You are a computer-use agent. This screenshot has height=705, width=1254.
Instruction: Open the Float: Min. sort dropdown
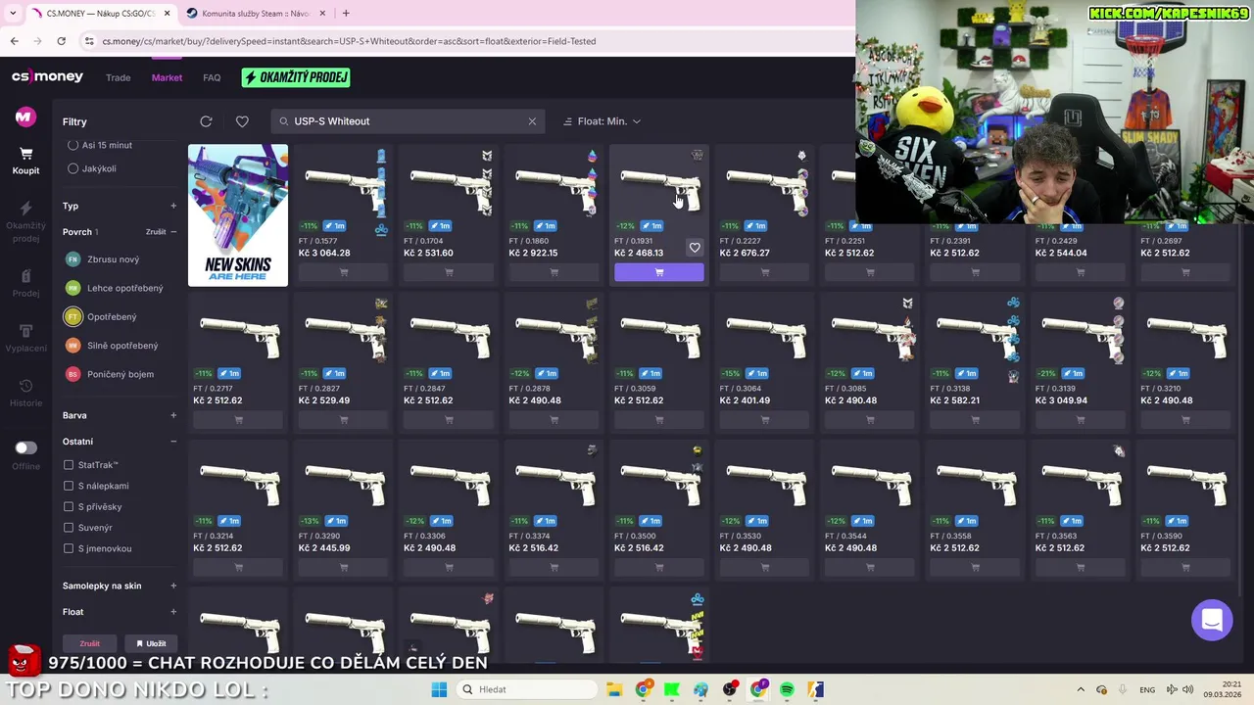tap(602, 121)
